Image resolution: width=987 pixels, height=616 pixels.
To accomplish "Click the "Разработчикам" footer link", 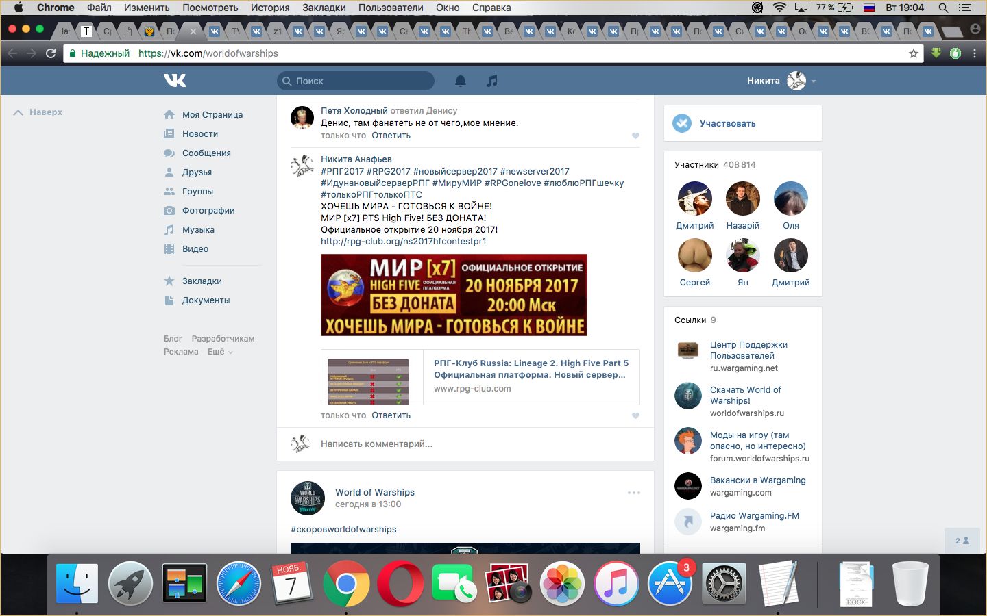I will pos(223,339).
